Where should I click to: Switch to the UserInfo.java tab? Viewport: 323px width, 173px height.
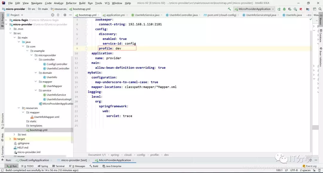coord(294,15)
